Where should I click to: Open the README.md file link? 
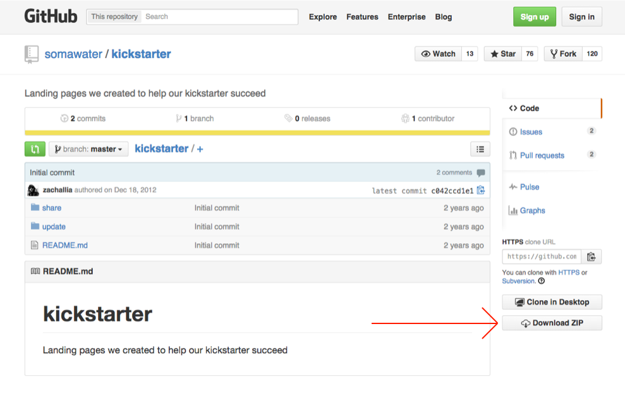pyautogui.click(x=65, y=245)
